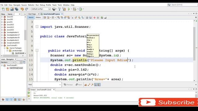
Task: Switch to the Start Page tab
Action: click(32, 14)
